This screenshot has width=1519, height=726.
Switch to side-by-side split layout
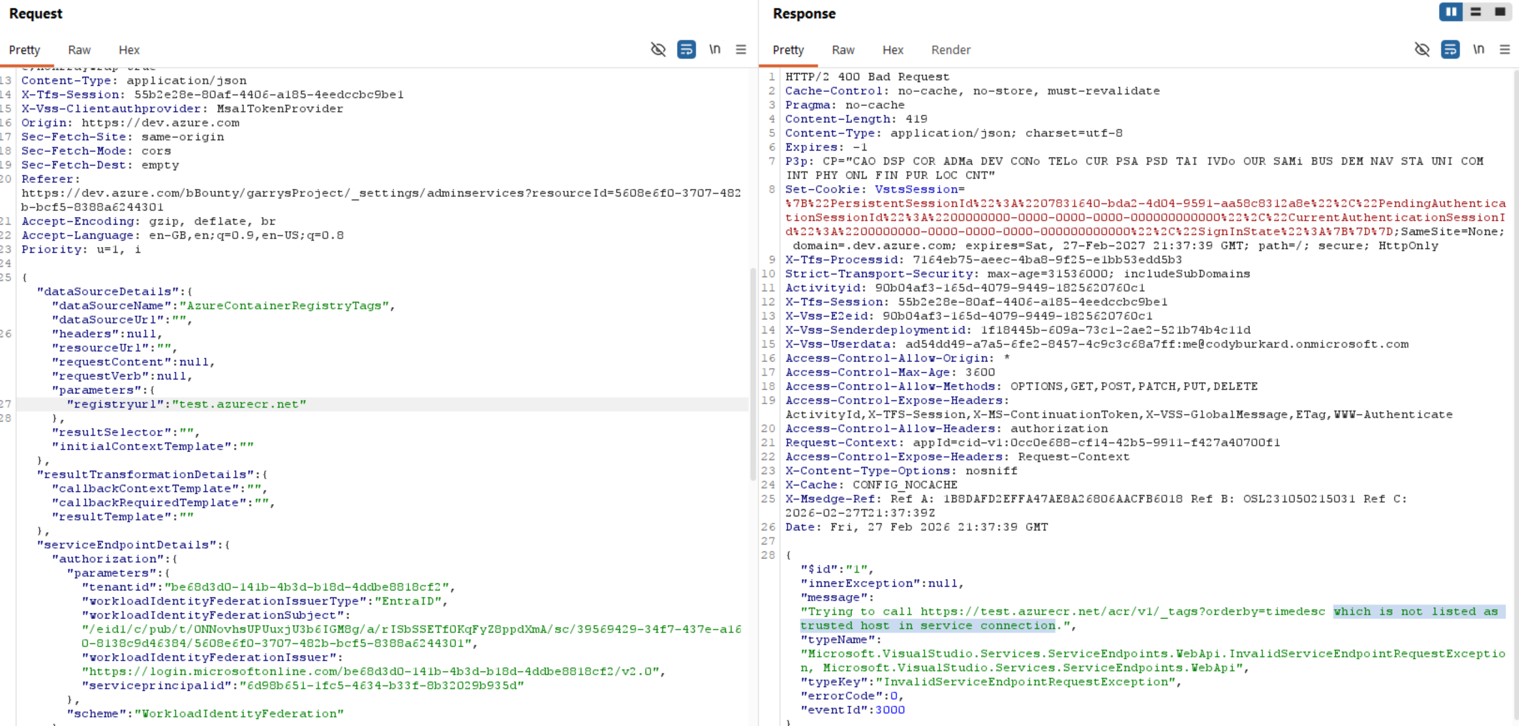[x=1451, y=12]
